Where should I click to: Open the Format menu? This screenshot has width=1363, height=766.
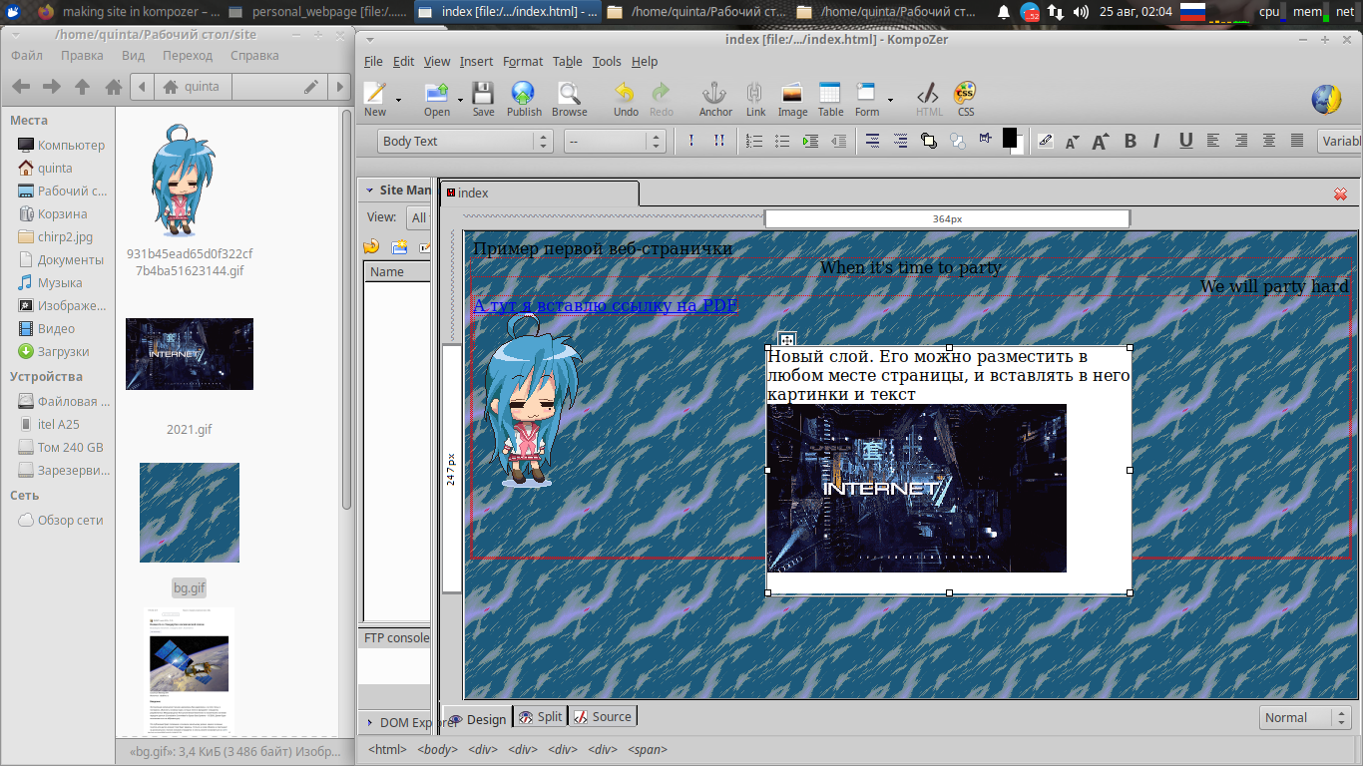pyautogui.click(x=522, y=62)
